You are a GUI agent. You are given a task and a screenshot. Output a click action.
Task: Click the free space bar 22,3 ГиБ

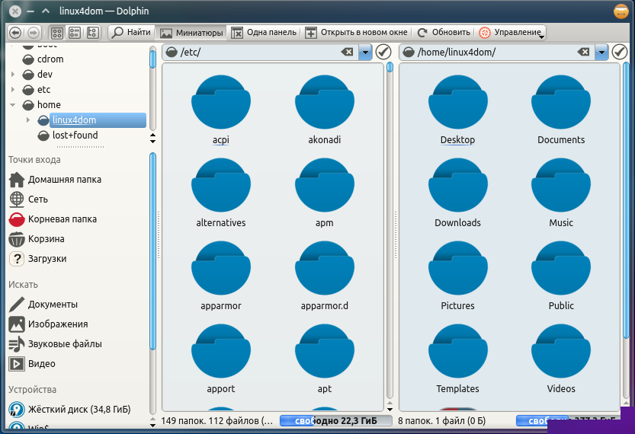click(335, 421)
